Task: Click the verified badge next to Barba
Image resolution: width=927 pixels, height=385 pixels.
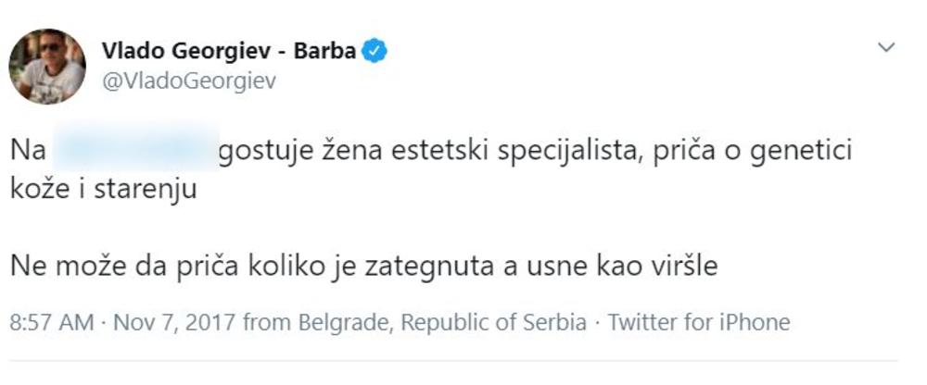Action: tap(374, 51)
